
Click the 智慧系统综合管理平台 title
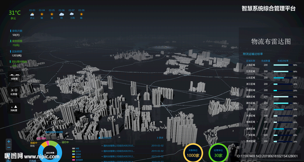[x=268, y=8]
